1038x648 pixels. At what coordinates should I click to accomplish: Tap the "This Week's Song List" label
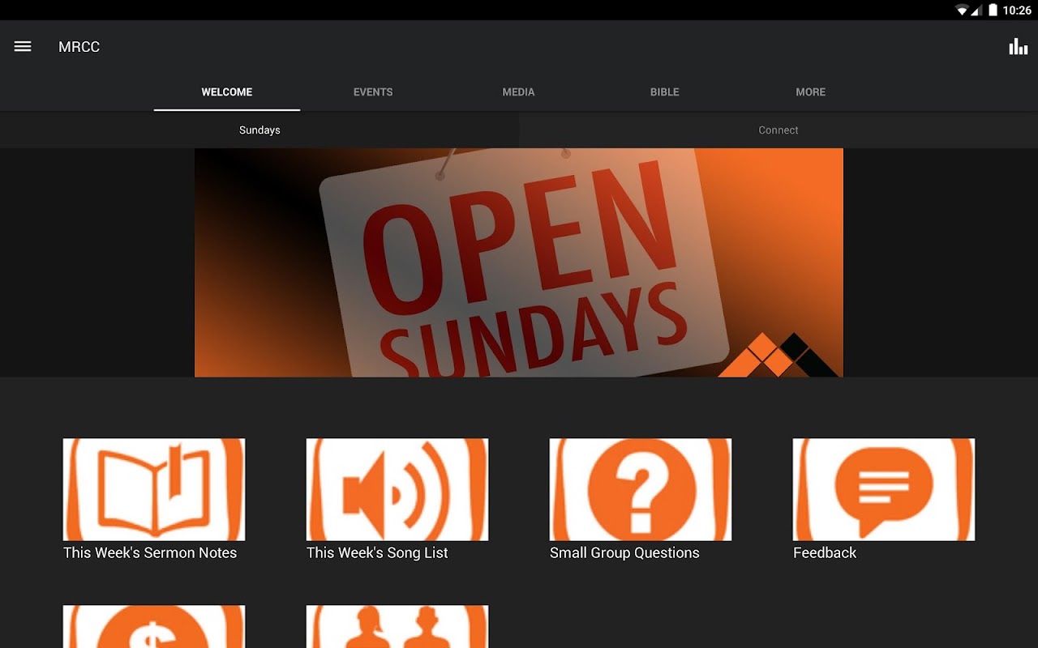(x=377, y=553)
